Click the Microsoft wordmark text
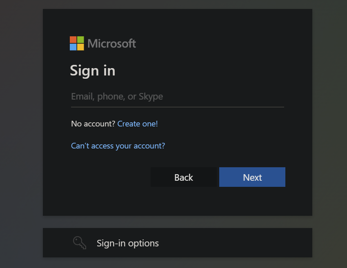Viewport: 347px width, 268px height. [x=111, y=44]
